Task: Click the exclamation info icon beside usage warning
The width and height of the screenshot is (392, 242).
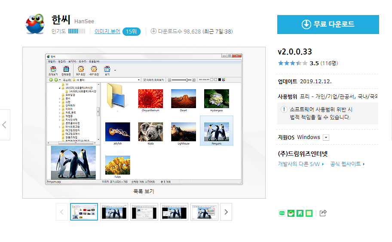Action: point(284,109)
